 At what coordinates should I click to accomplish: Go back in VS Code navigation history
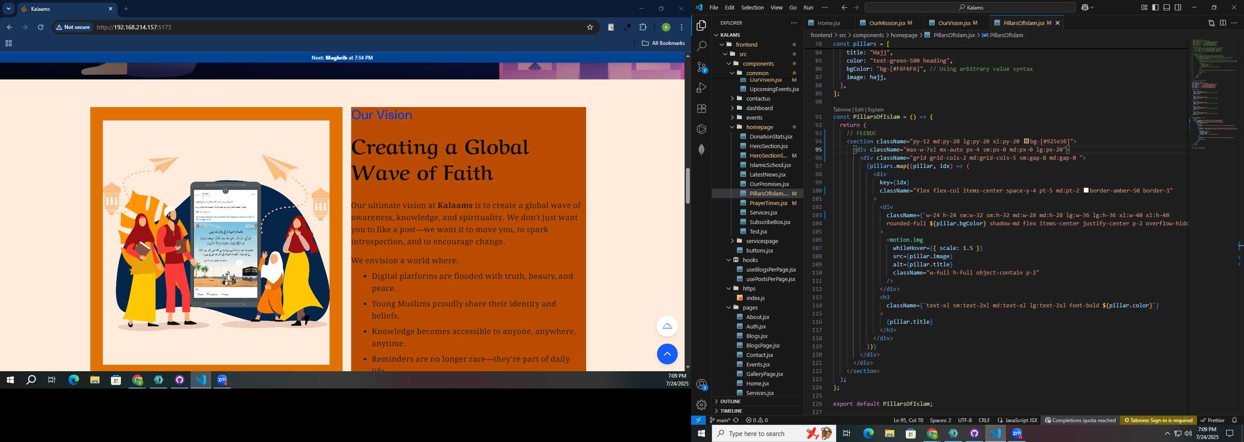click(844, 8)
